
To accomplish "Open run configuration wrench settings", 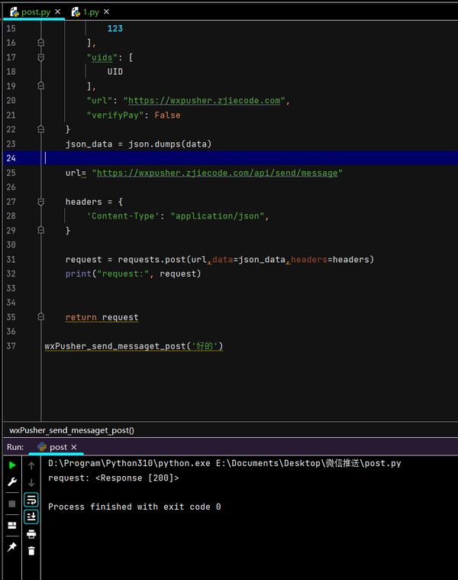I will (x=12, y=482).
